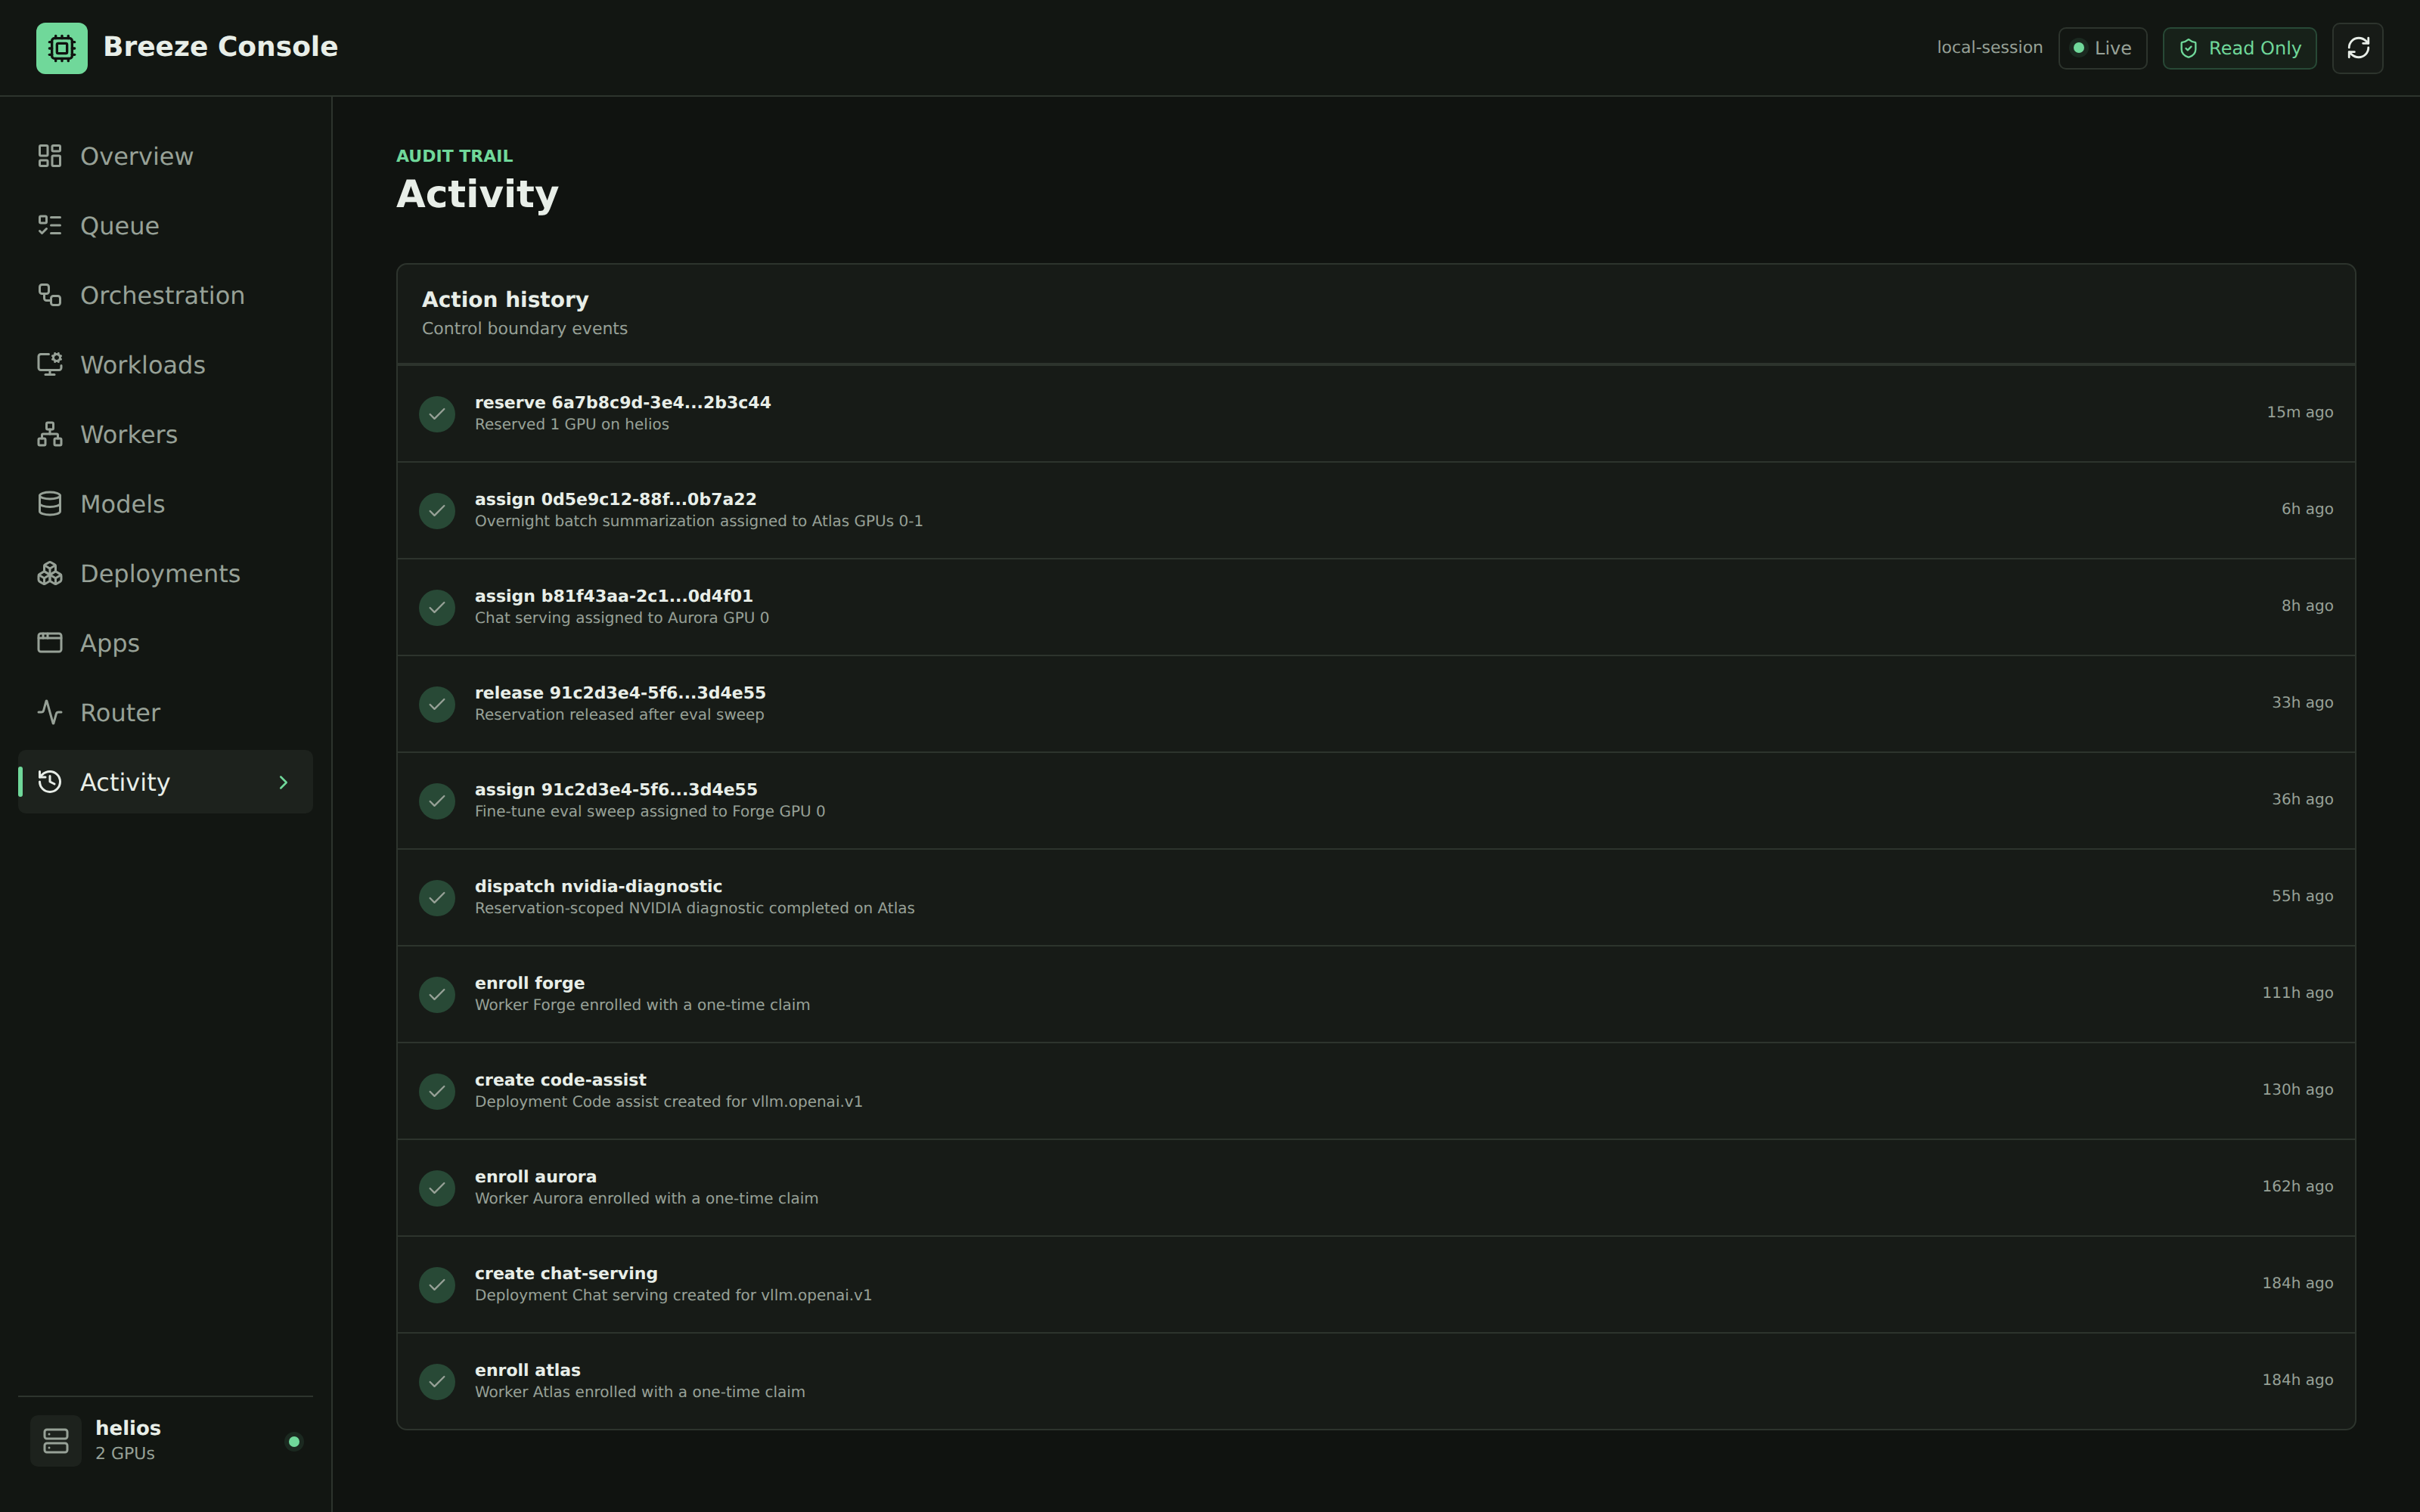Click the local-session label
2420x1512 pixels.
(1989, 47)
